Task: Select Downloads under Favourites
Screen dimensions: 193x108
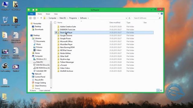Action: [x=39, y=29]
